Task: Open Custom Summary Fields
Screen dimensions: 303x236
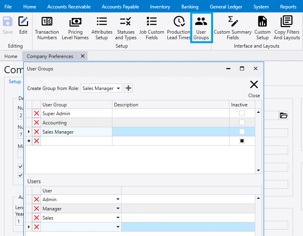Action: click(233, 28)
